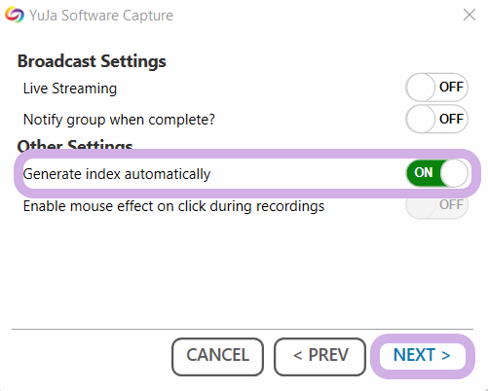Continue with the NEXT > button

tap(422, 356)
